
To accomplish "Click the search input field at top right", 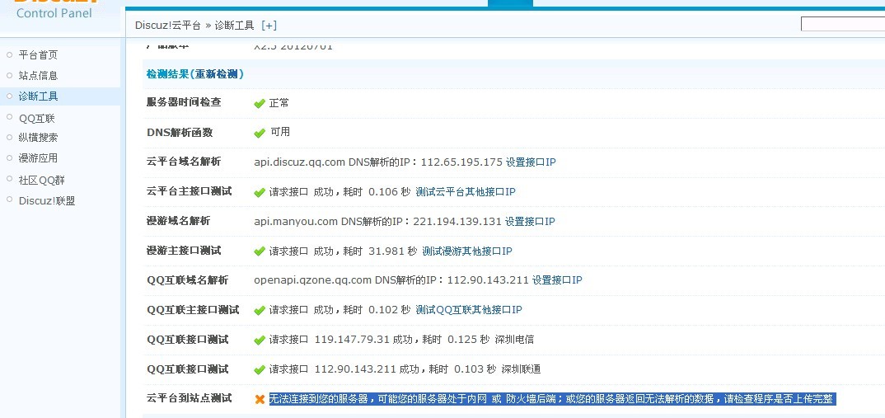I will tap(843, 24).
